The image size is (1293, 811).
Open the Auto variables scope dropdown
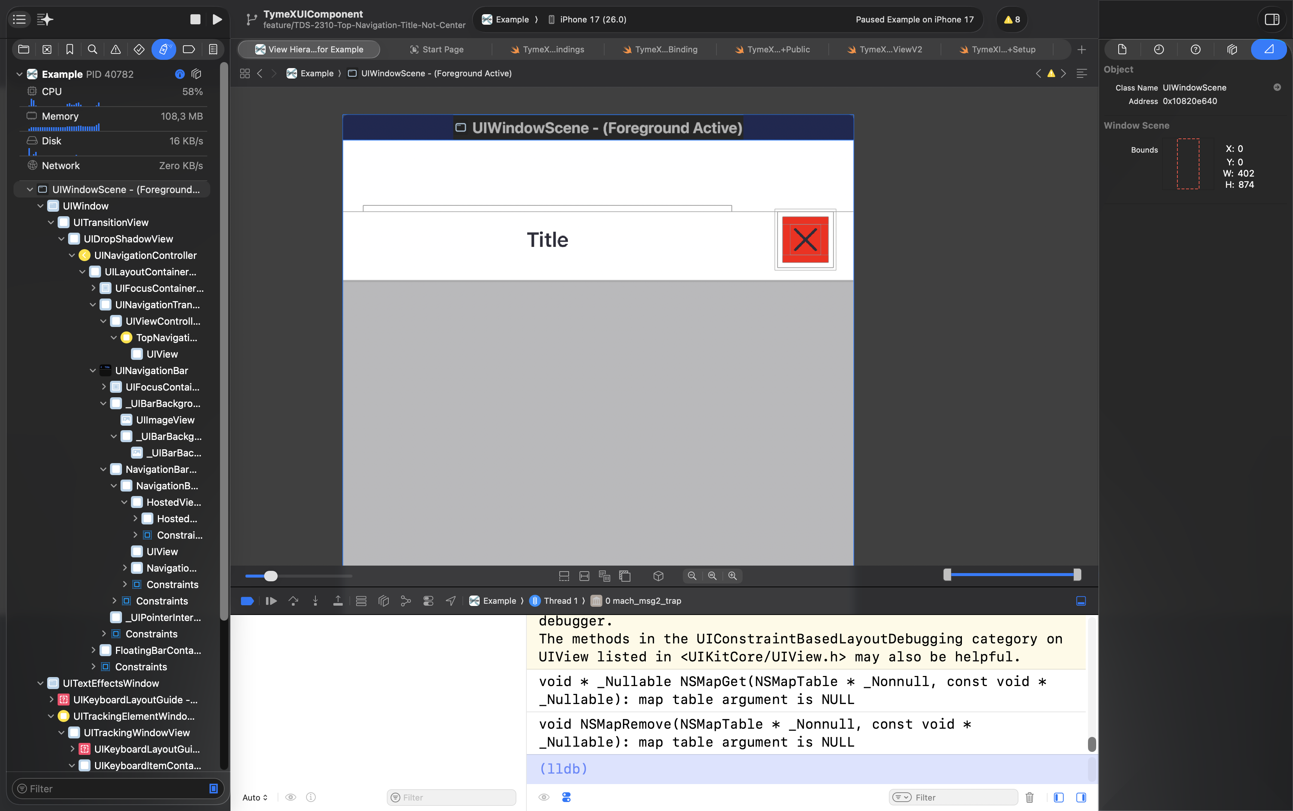(255, 798)
